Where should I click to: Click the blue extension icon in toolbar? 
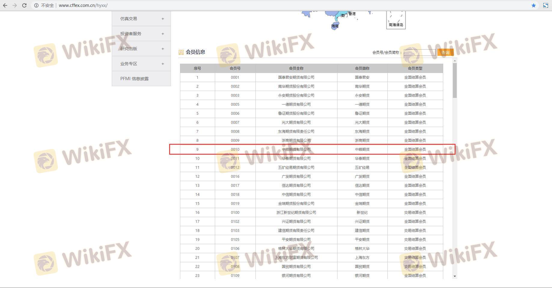pos(546,5)
